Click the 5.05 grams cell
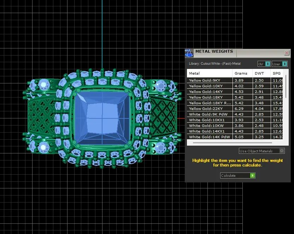 (242, 137)
